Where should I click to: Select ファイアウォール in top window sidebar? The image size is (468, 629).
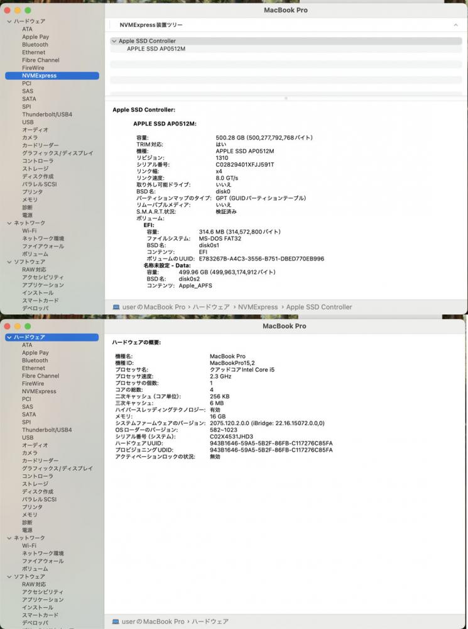[43, 247]
